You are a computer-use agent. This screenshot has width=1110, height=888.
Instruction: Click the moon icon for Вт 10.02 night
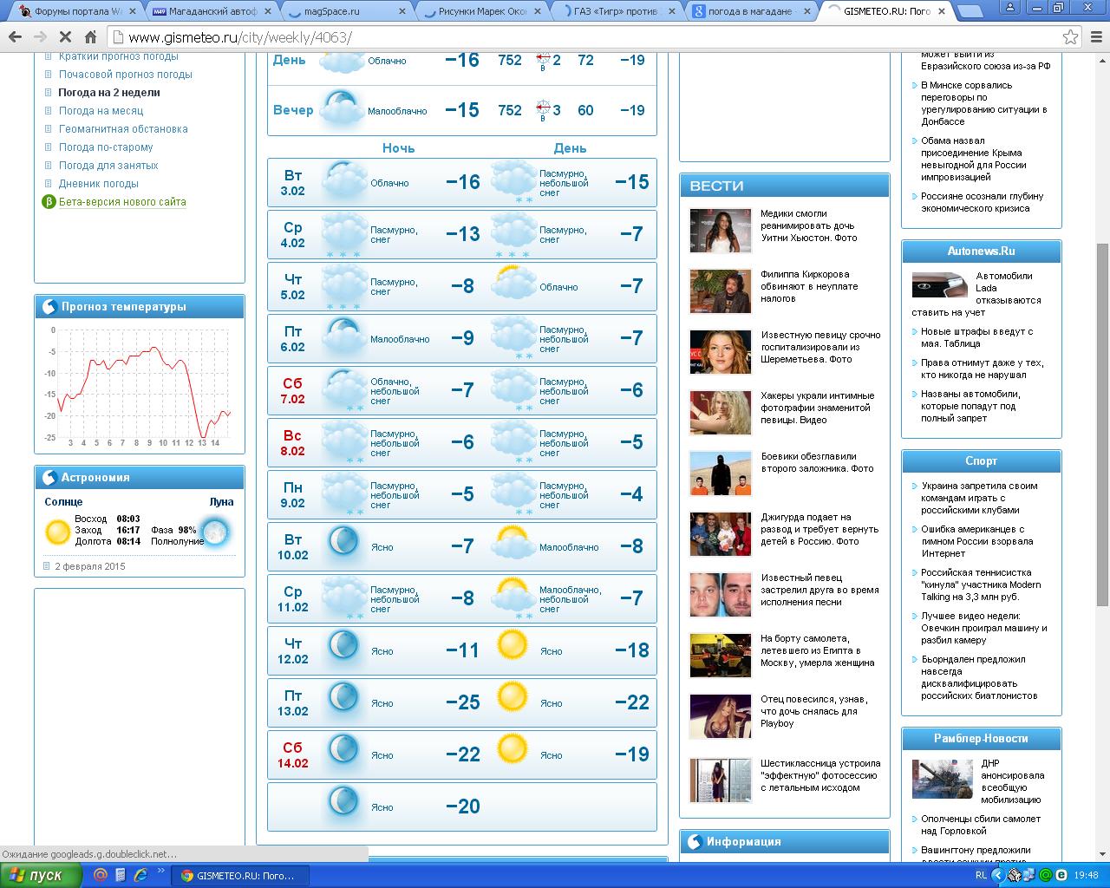point(343,542)
